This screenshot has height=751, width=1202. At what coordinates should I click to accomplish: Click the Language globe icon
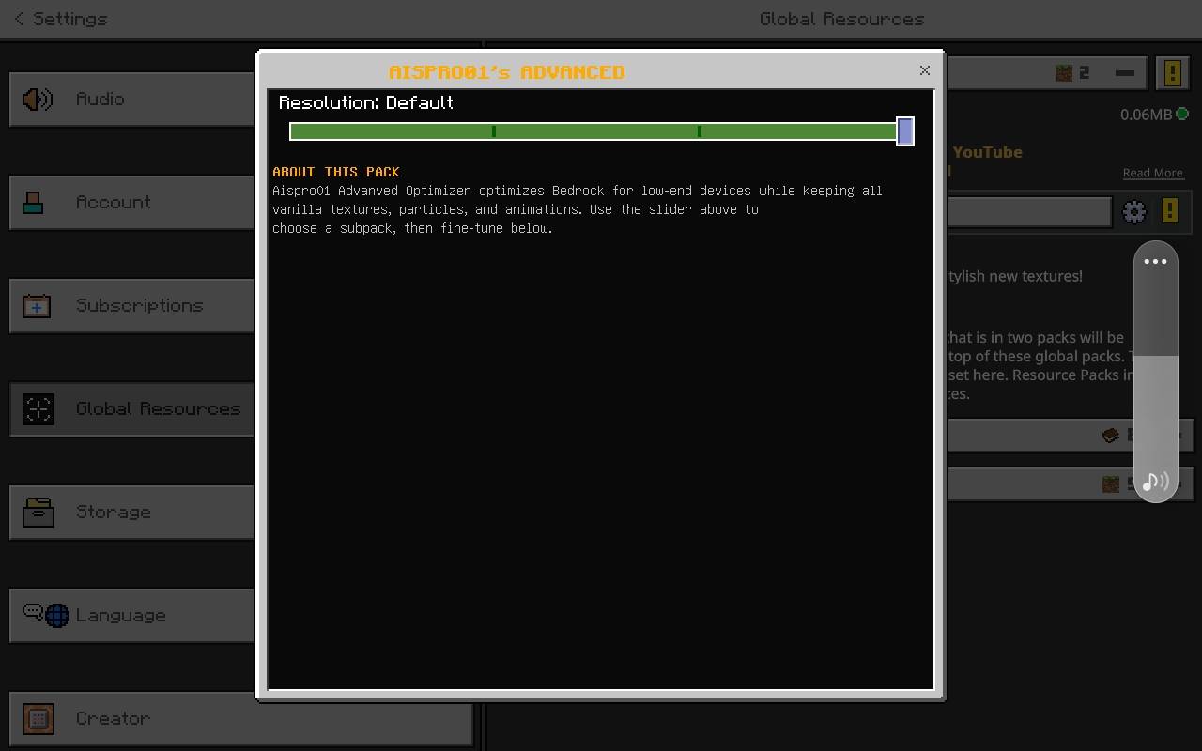(x=57, y=616)
